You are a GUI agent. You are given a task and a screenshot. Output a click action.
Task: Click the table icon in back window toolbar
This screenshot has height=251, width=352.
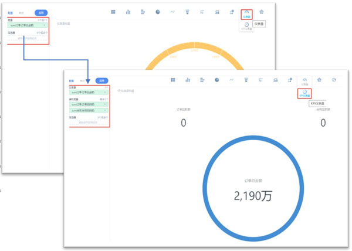click(113, 12)
